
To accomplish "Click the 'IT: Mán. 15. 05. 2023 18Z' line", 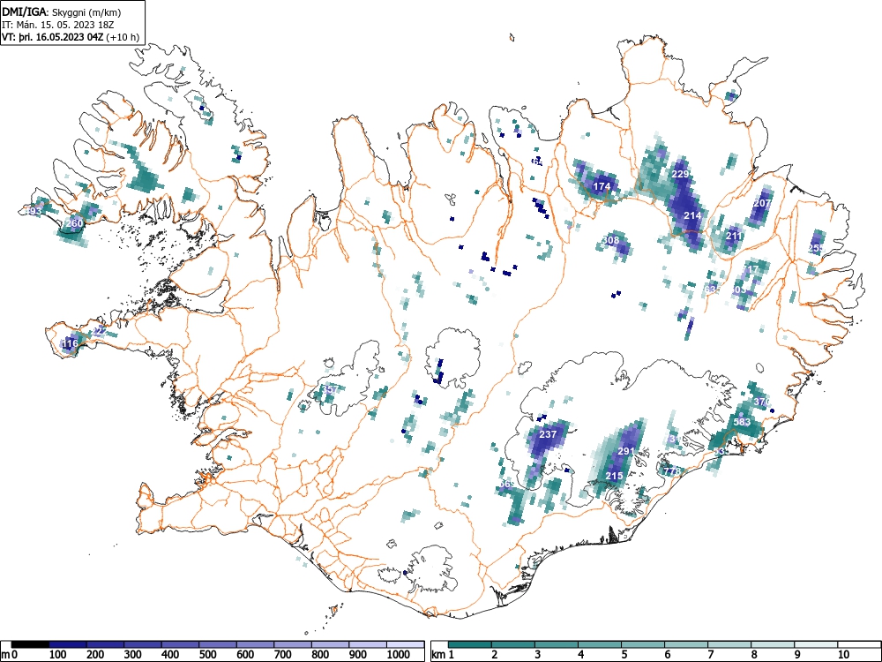I will click(x=58, y=25).
